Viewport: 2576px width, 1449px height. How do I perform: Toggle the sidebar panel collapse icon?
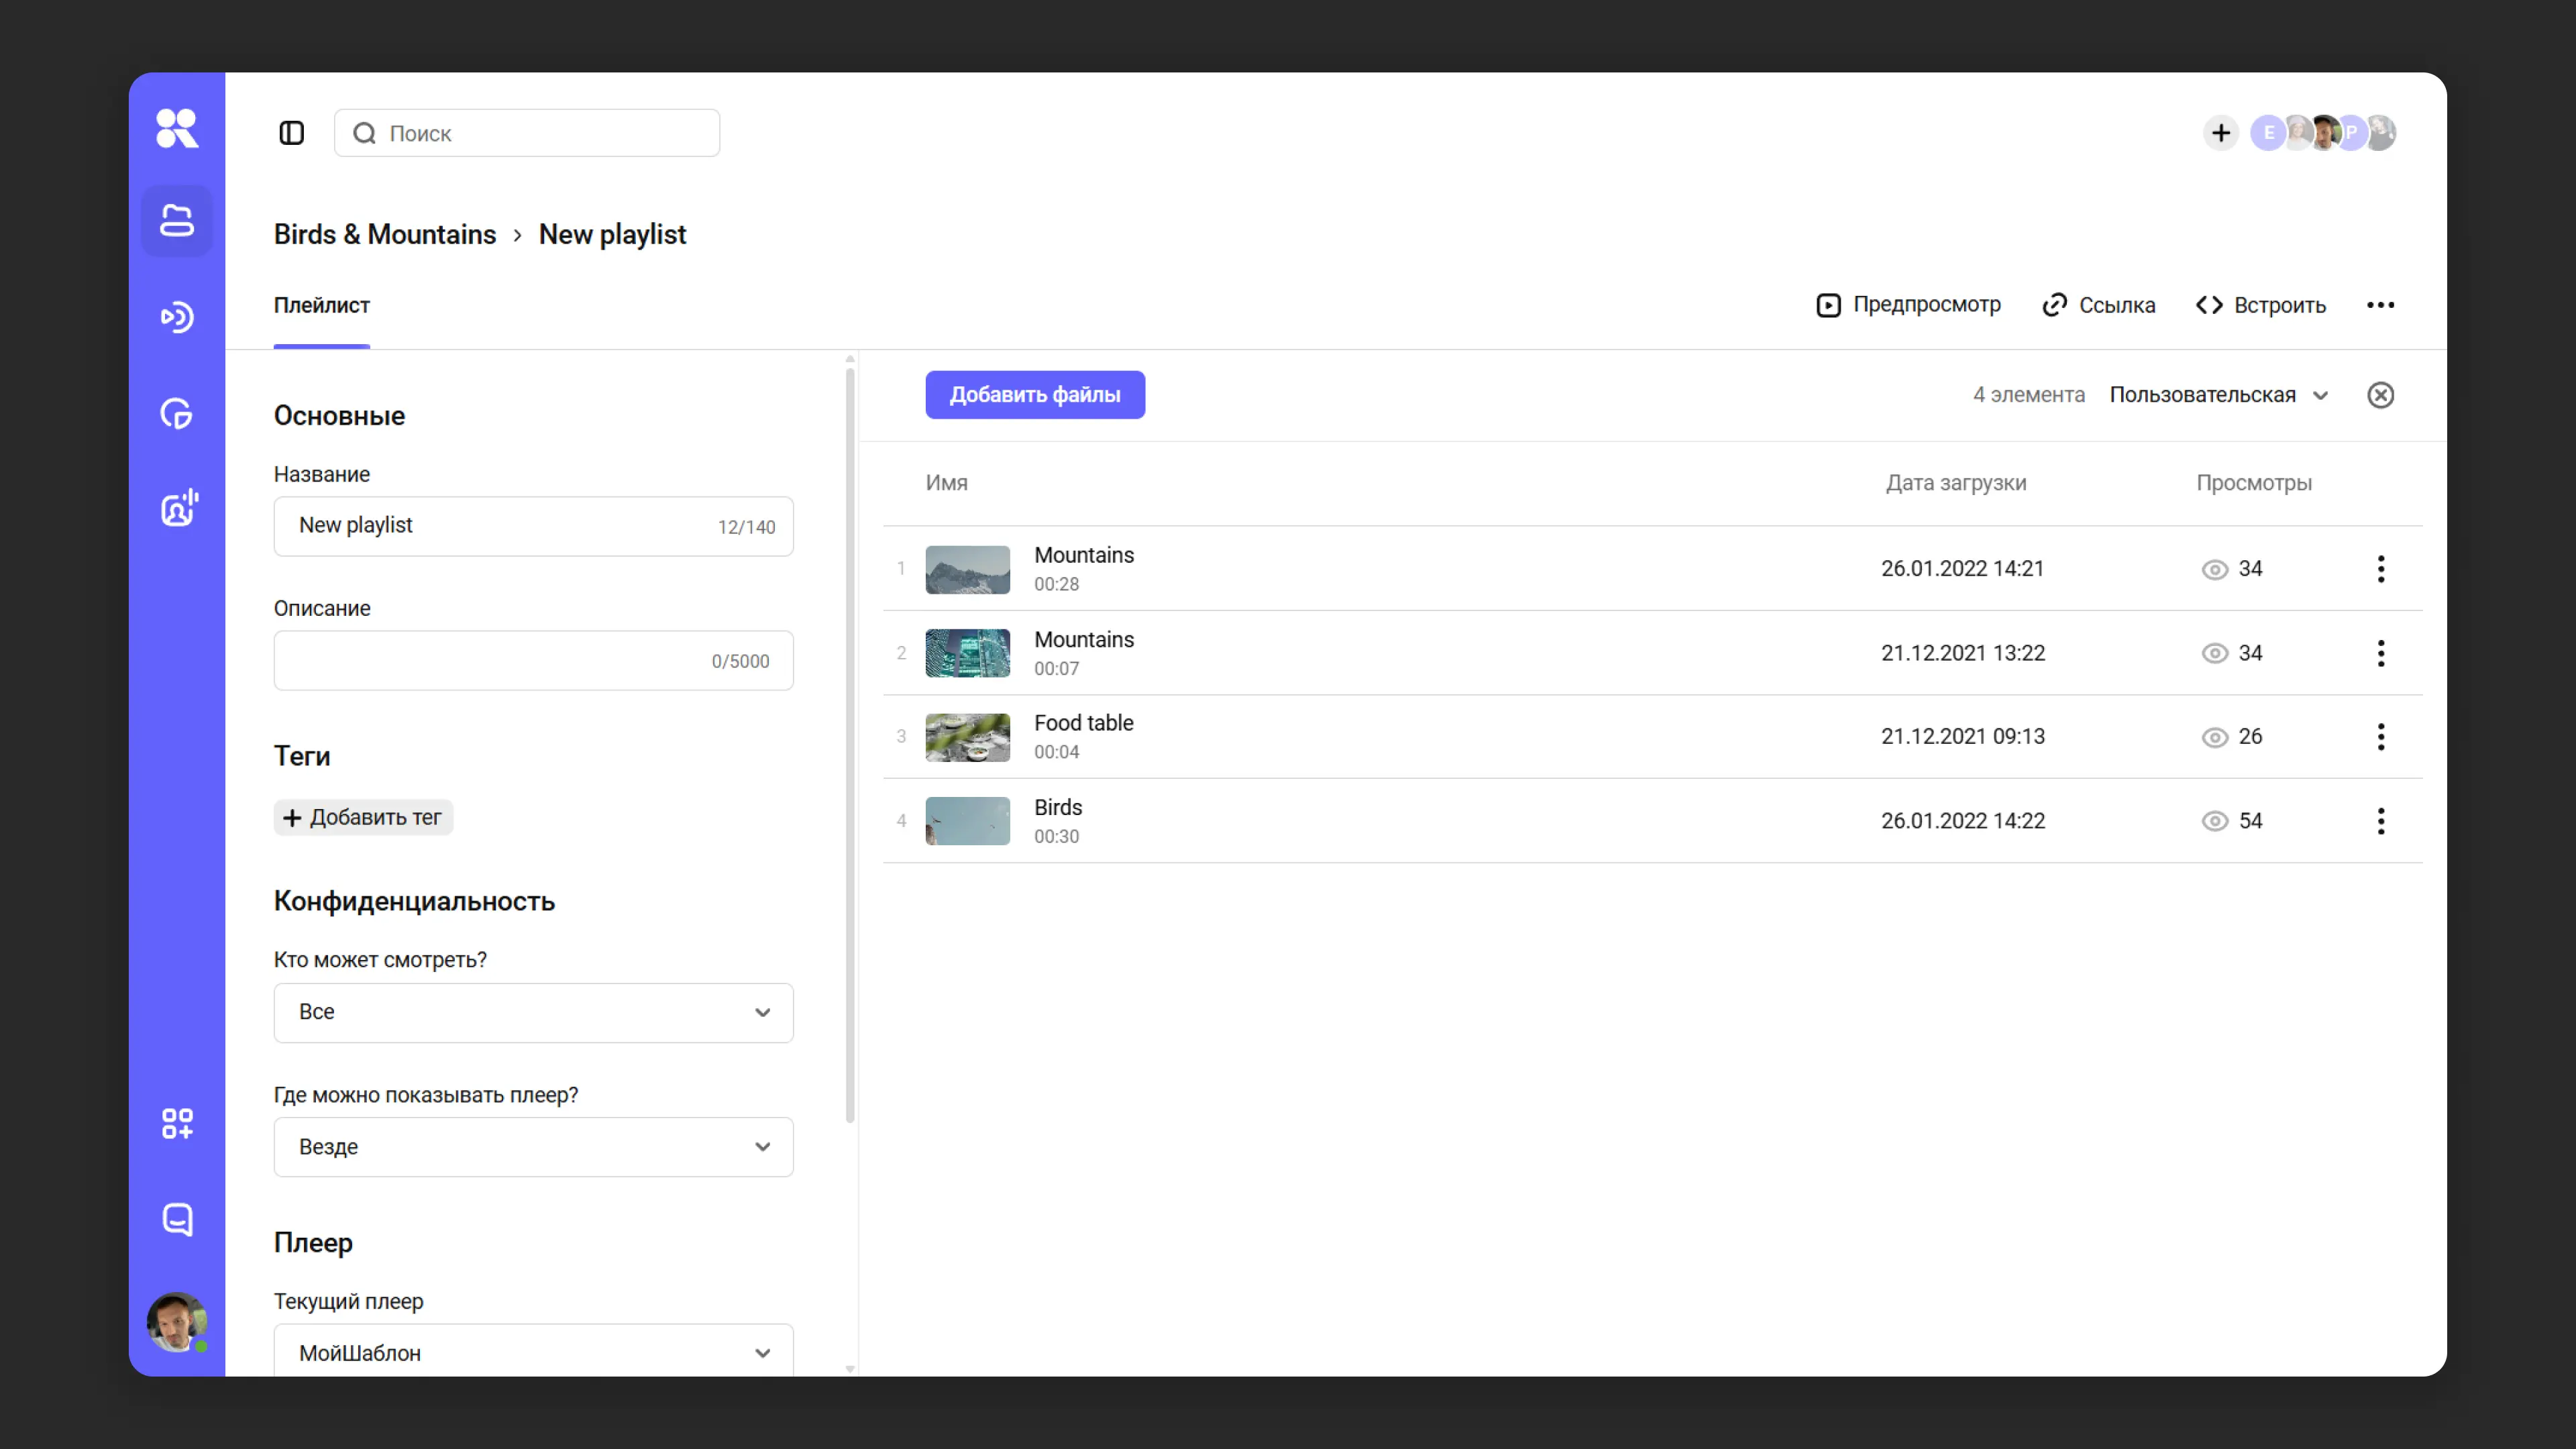291,133
